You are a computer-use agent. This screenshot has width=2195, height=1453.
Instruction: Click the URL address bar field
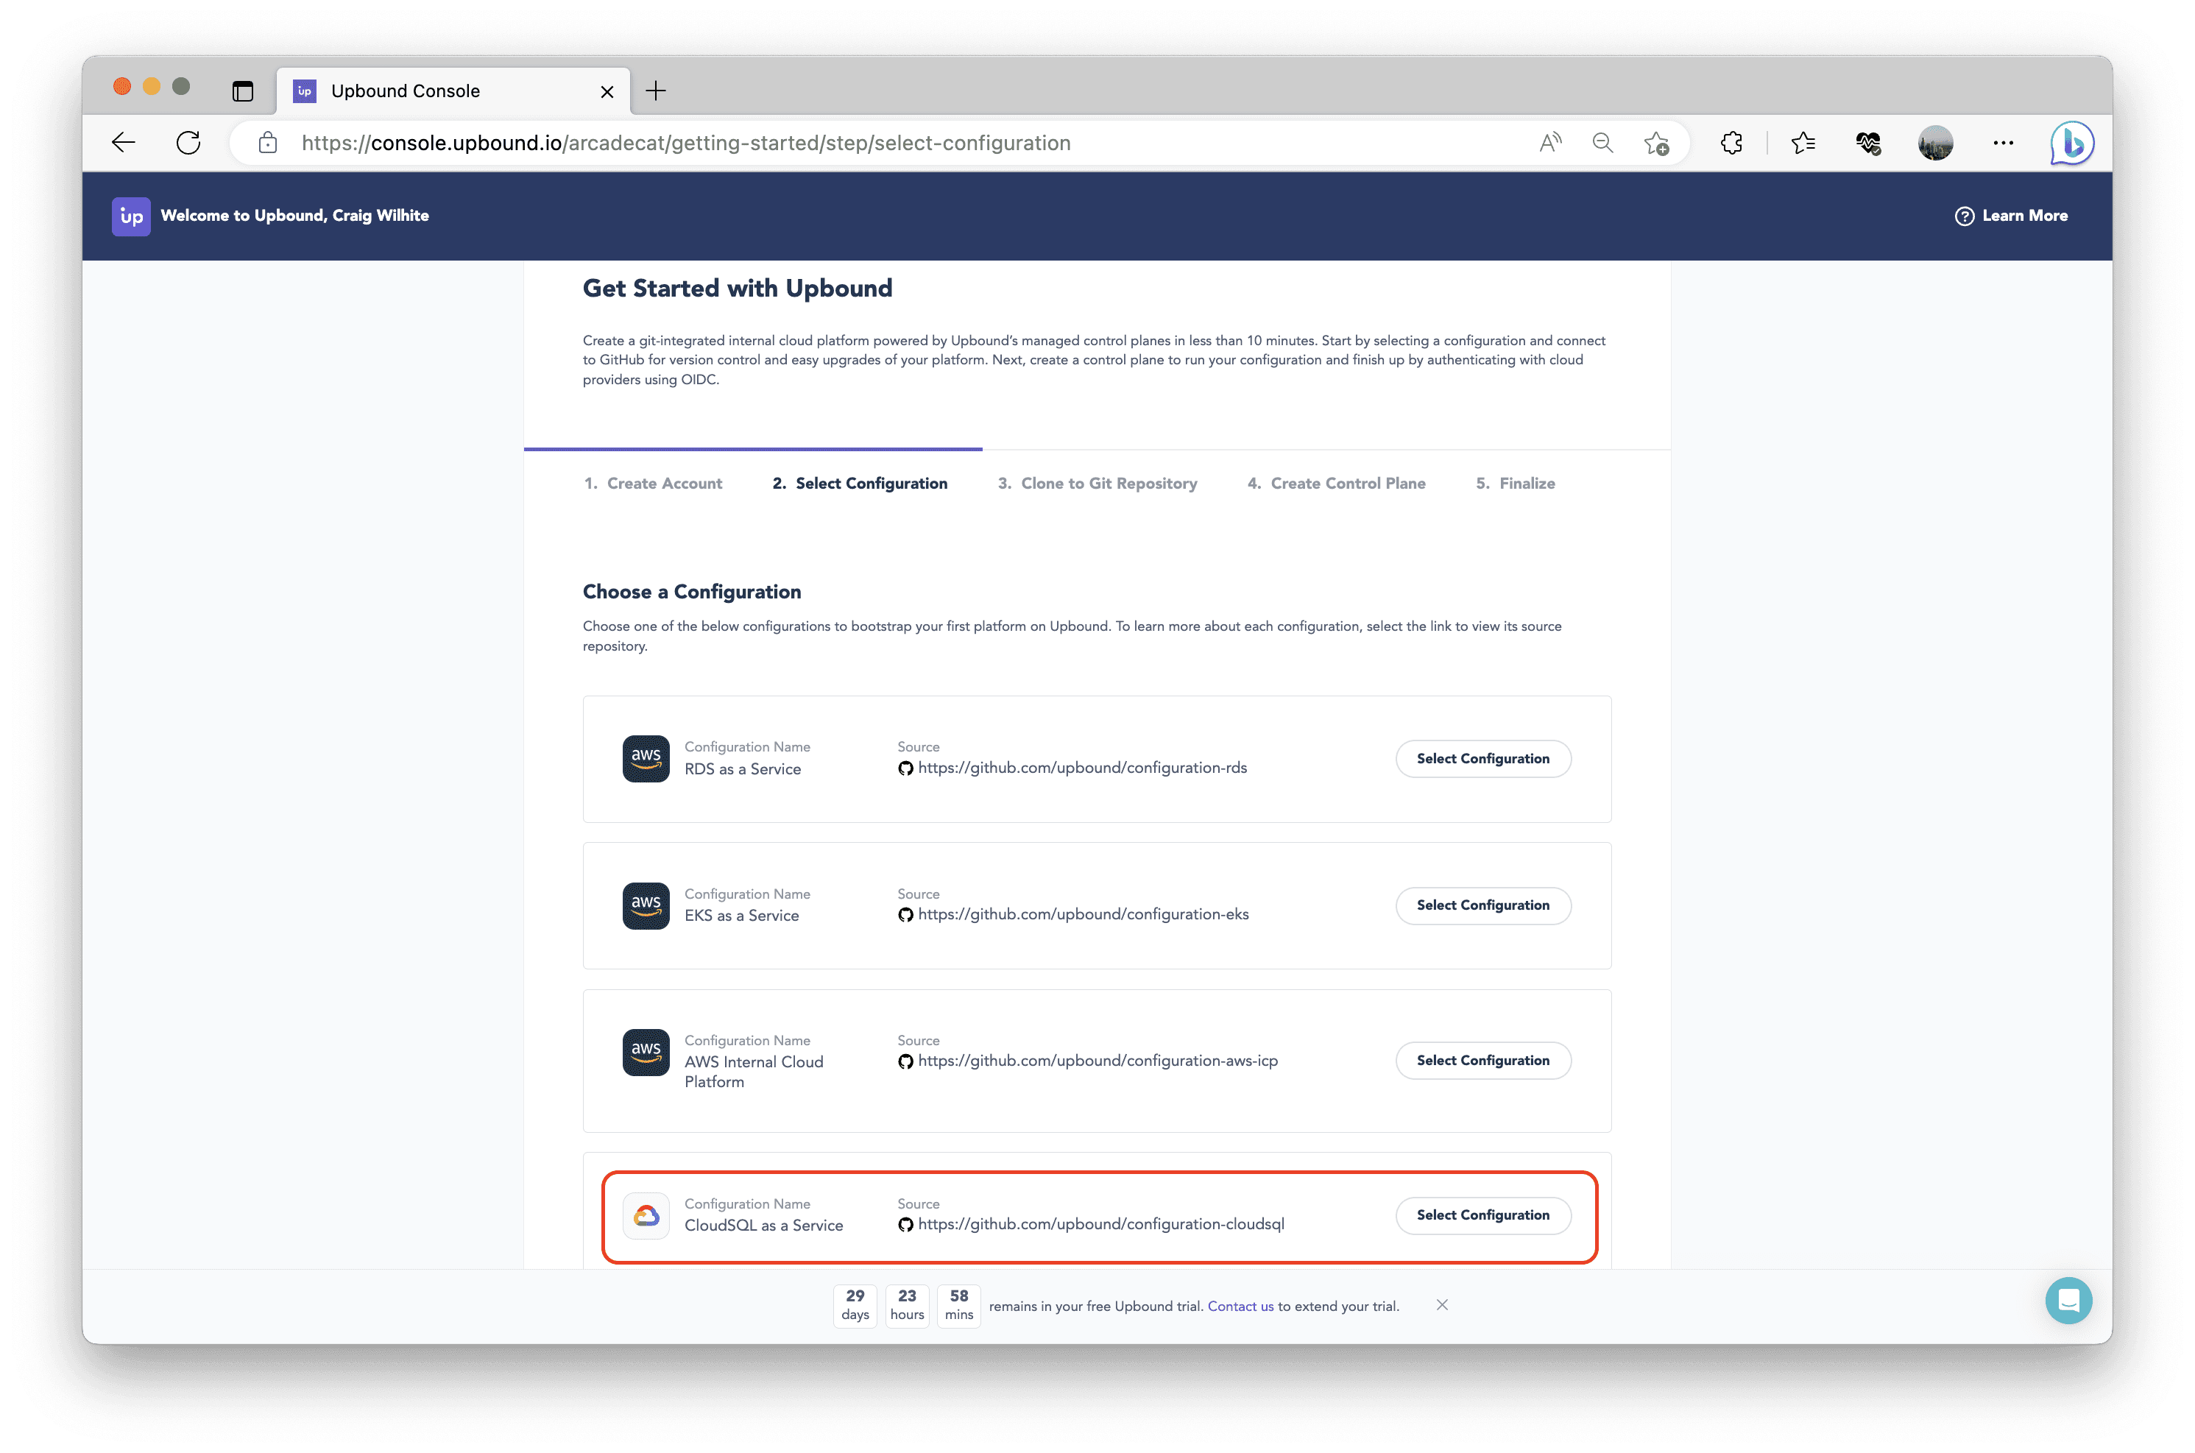click(x=834, y=144)
